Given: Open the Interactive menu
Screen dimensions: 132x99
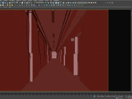Looking at the screenshot, I should pos(41,1).
